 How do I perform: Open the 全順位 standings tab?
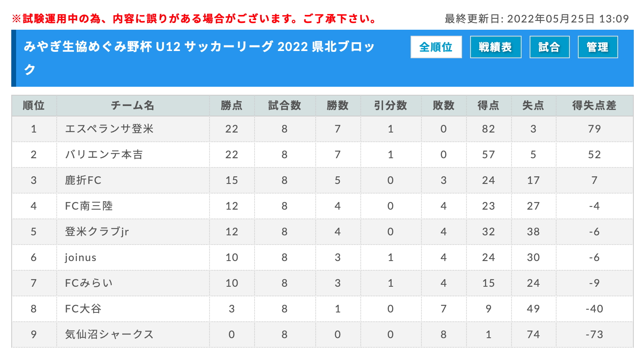[436, 47]
